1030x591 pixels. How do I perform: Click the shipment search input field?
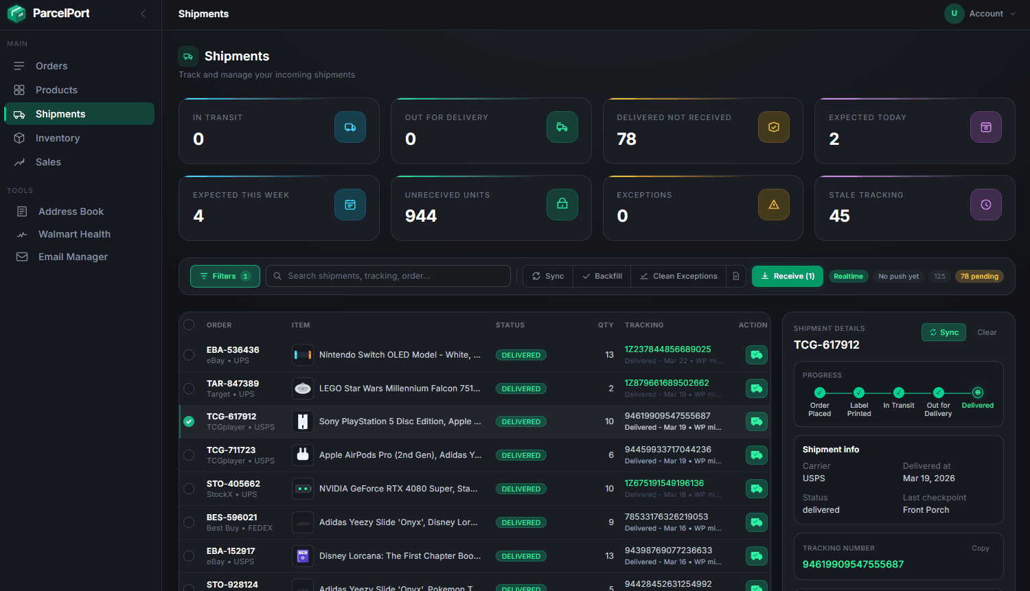tap(388, 276)
